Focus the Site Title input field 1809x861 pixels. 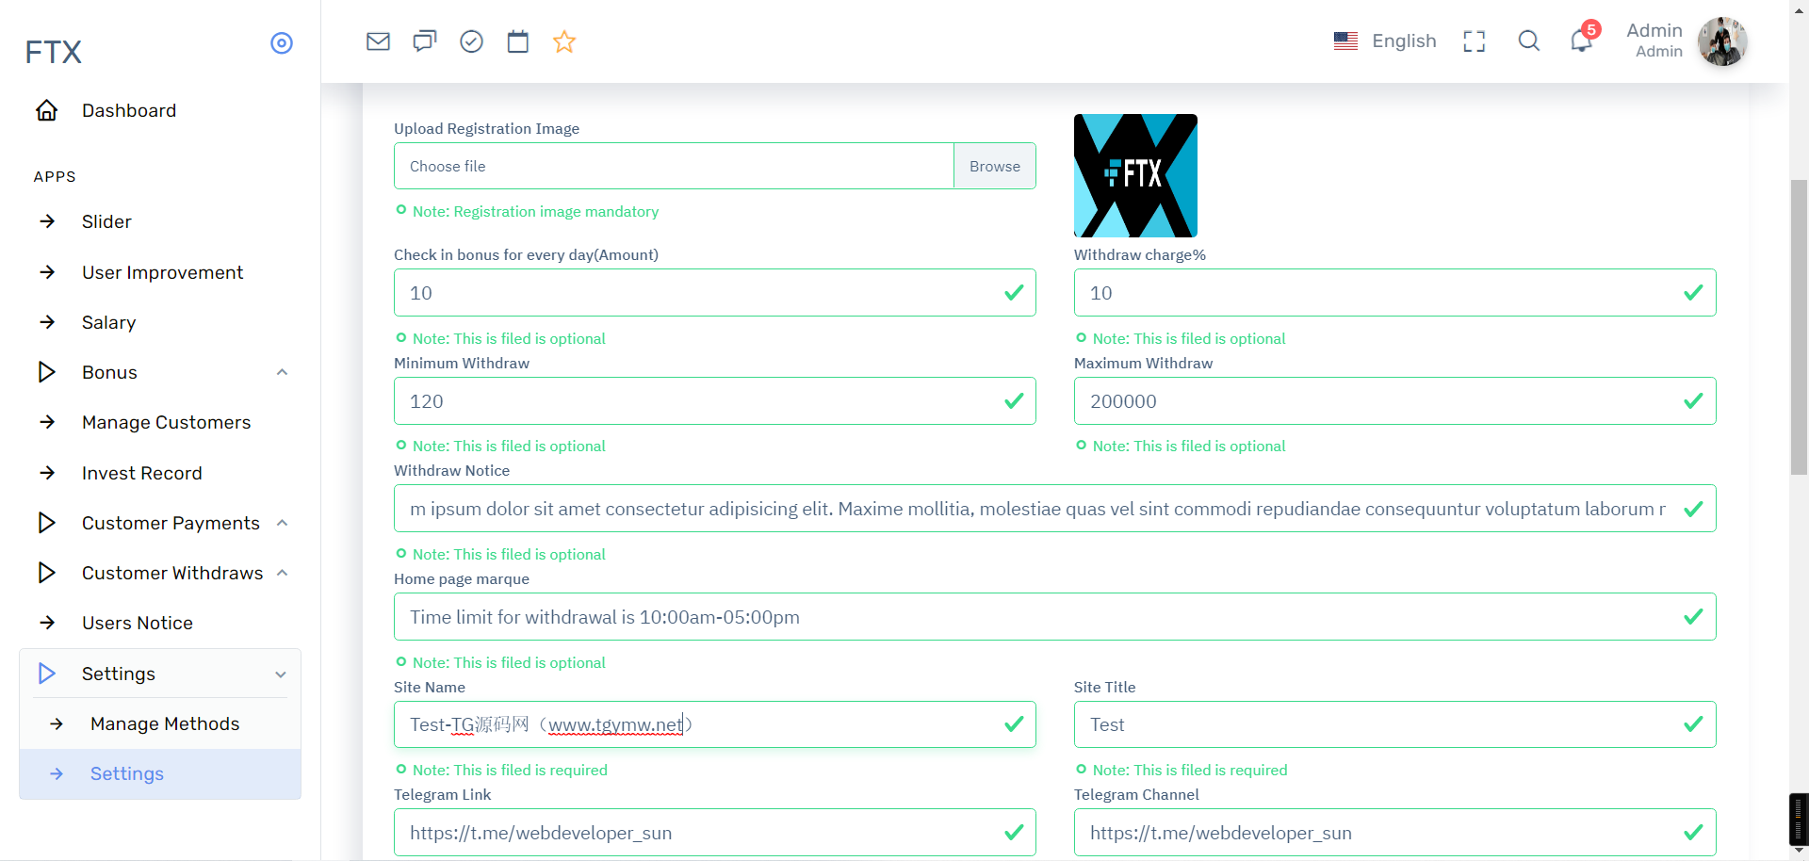point(1394,724)
